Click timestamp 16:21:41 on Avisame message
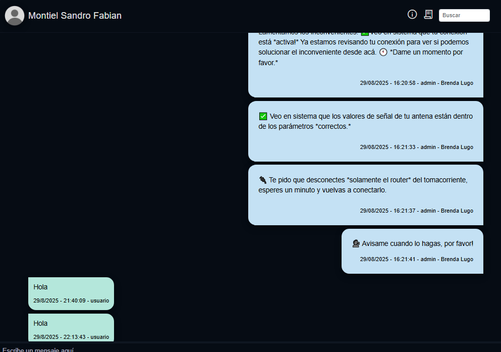This screenshot has height=352, width=501. 417,259
